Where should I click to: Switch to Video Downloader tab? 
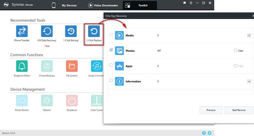tap(103, 5)
